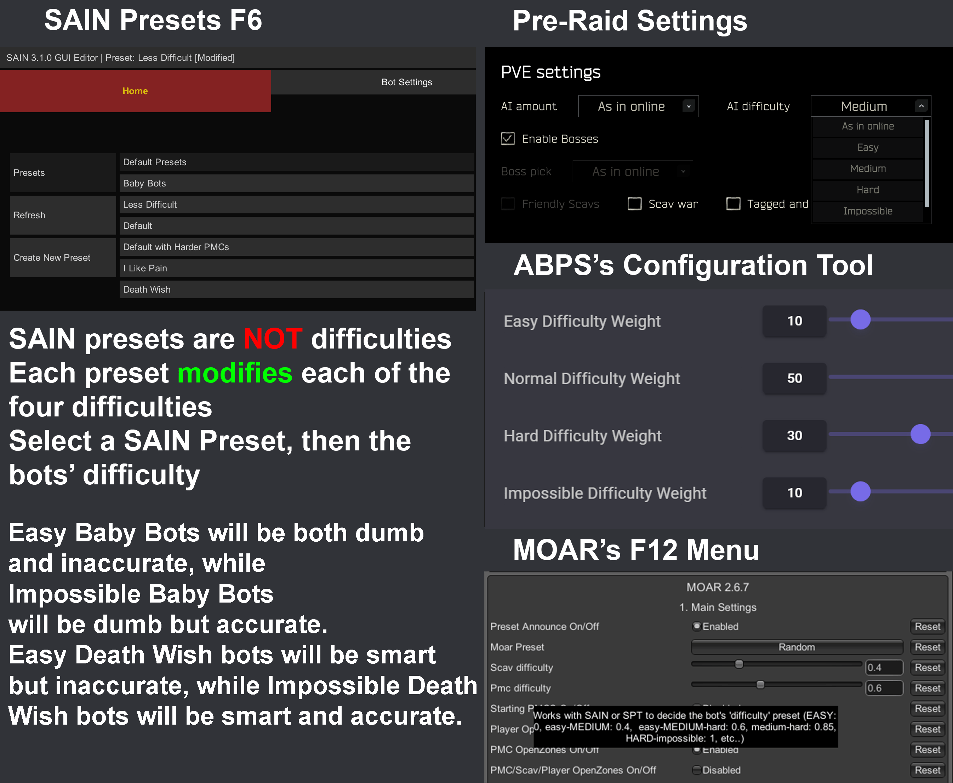
Task: Click the Moar Preset Random button
Action: (x=797, y=647)
